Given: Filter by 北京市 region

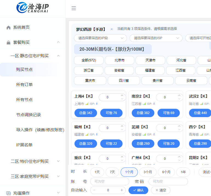Looking at the screenshot, I should (x=119, y=60).
